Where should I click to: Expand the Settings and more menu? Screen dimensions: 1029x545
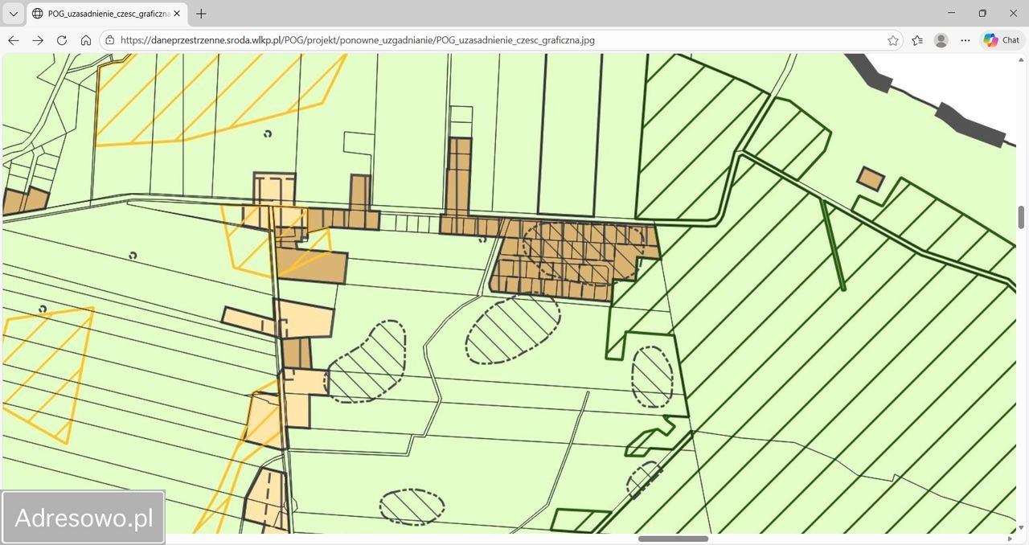pyautogui.click(x=965, y=40)
